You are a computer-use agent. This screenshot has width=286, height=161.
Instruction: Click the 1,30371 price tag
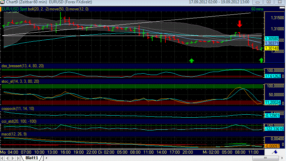272,43
